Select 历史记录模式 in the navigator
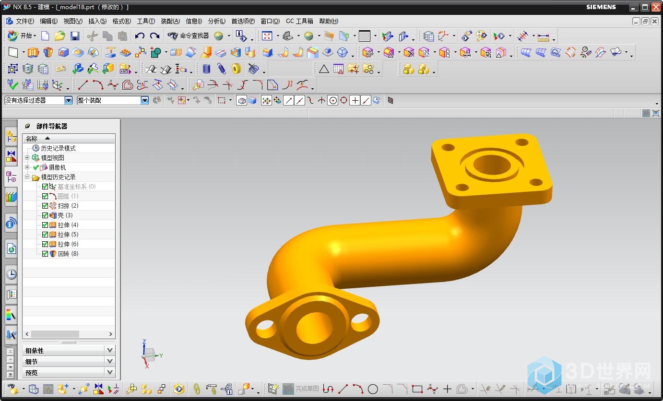Image resolution: width=663 pixels, height=401 pixels. pos(58,148)
